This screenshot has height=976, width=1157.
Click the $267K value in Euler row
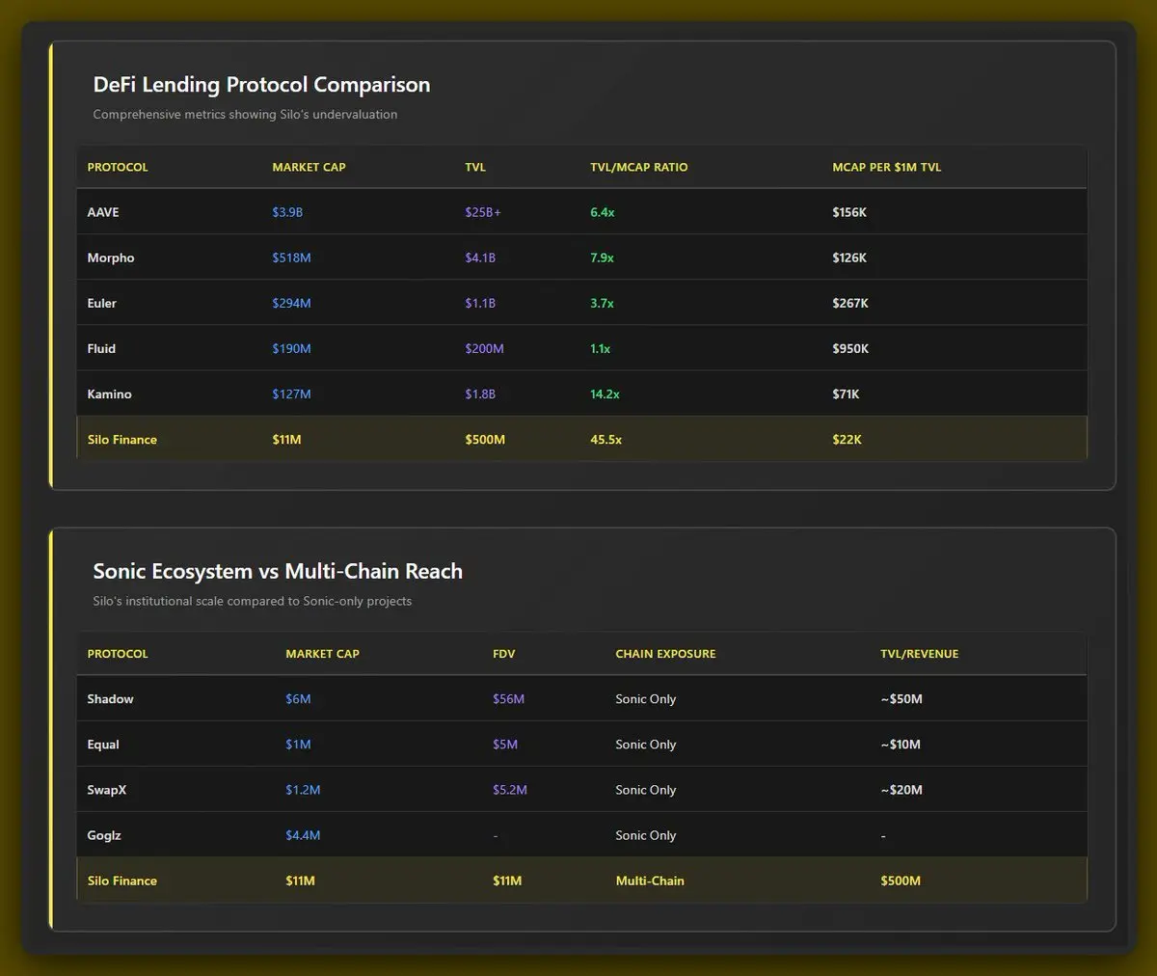pyautogui.click(x=850, y=303)
